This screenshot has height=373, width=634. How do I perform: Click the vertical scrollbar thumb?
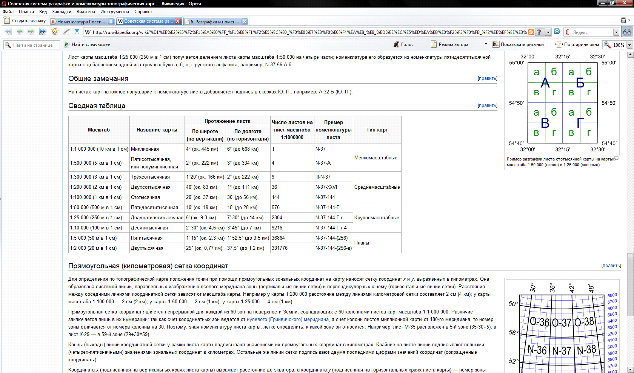pyautogui.click(x=630, y=285)
